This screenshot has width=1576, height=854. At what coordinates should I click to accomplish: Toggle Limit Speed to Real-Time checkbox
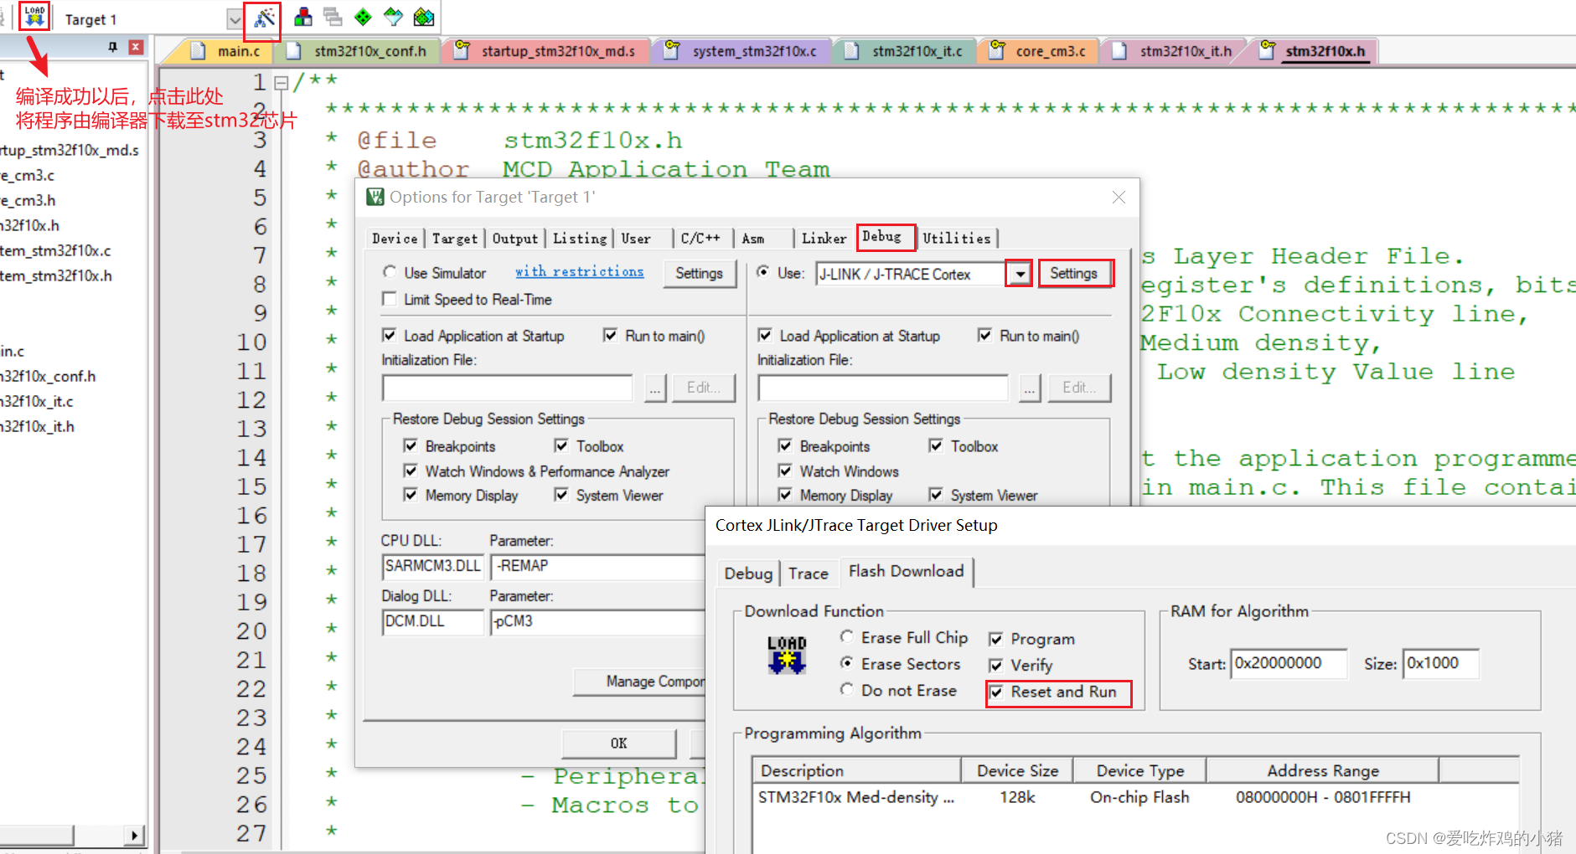(x=390, y=299)
